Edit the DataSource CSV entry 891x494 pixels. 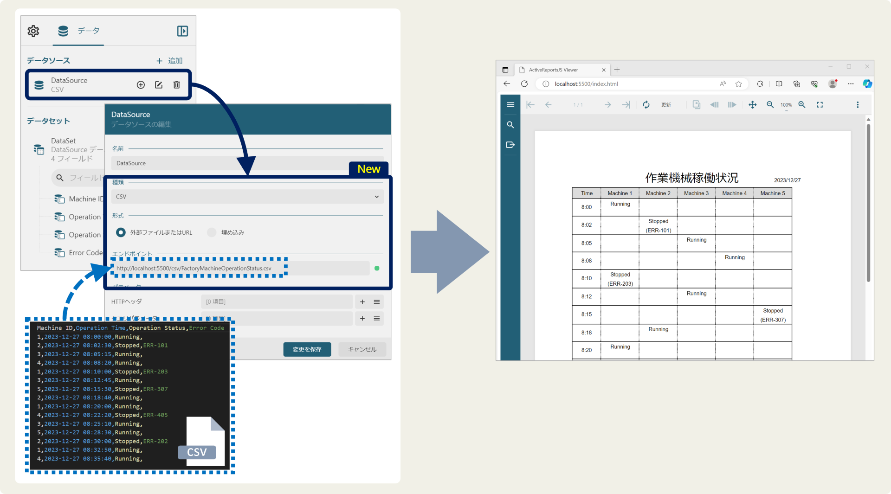[159, 85]
